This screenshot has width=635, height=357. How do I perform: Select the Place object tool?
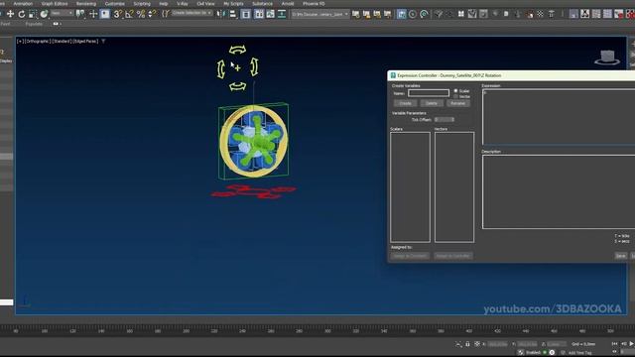click(x=44, y=14)
